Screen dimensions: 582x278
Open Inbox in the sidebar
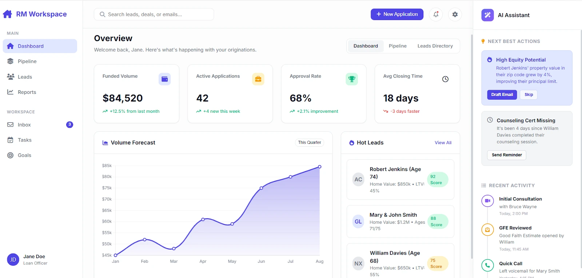24,125
